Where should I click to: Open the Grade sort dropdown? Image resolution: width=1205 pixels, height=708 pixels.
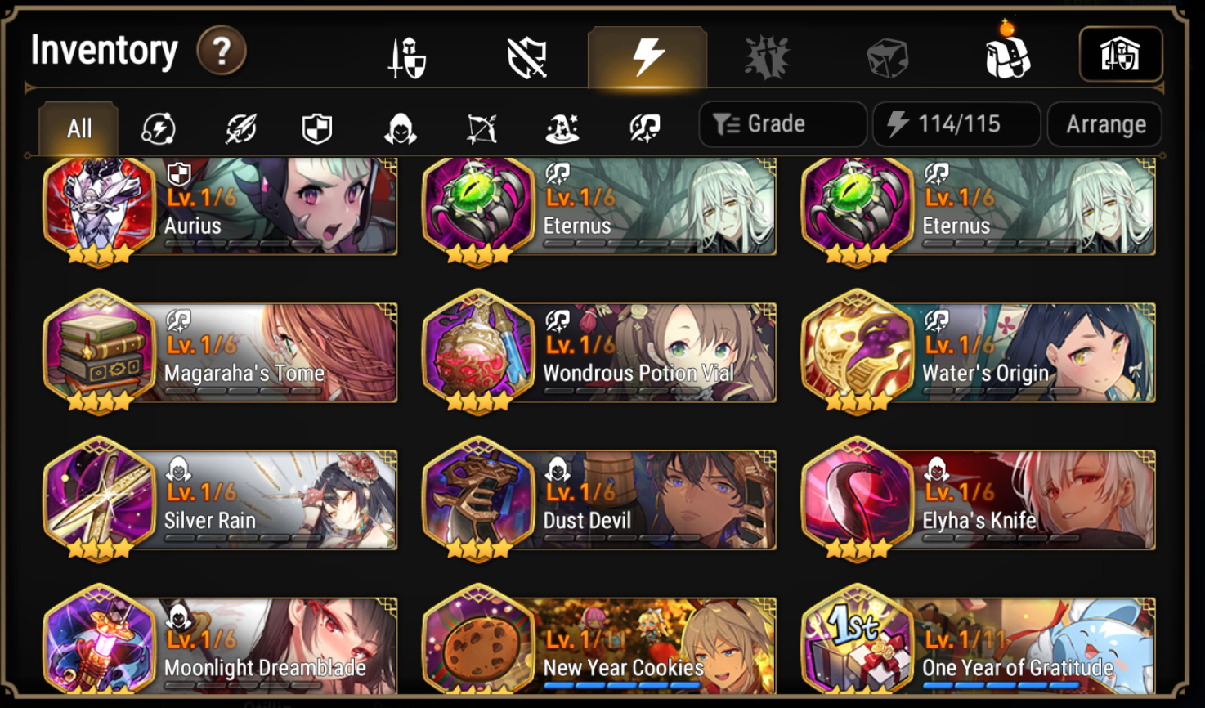(x=782, y=124)
